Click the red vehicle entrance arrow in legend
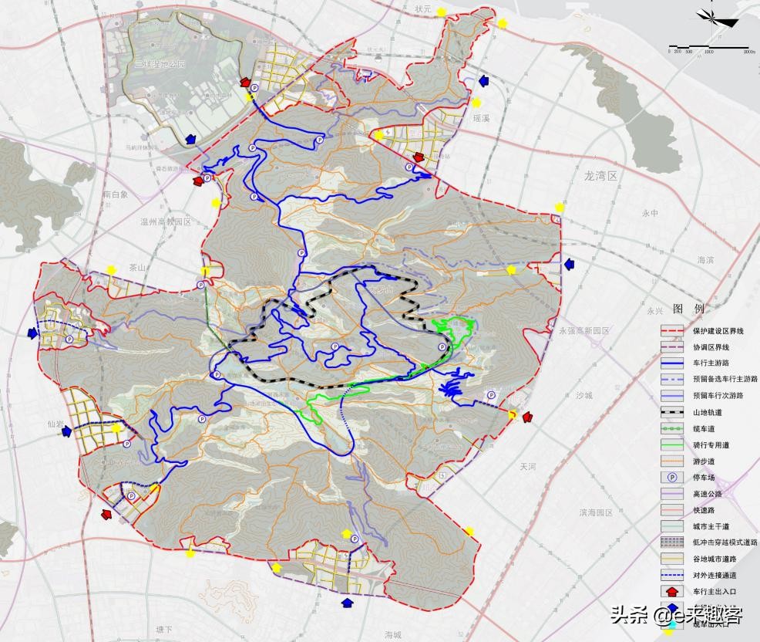 [x=670, y=591]
